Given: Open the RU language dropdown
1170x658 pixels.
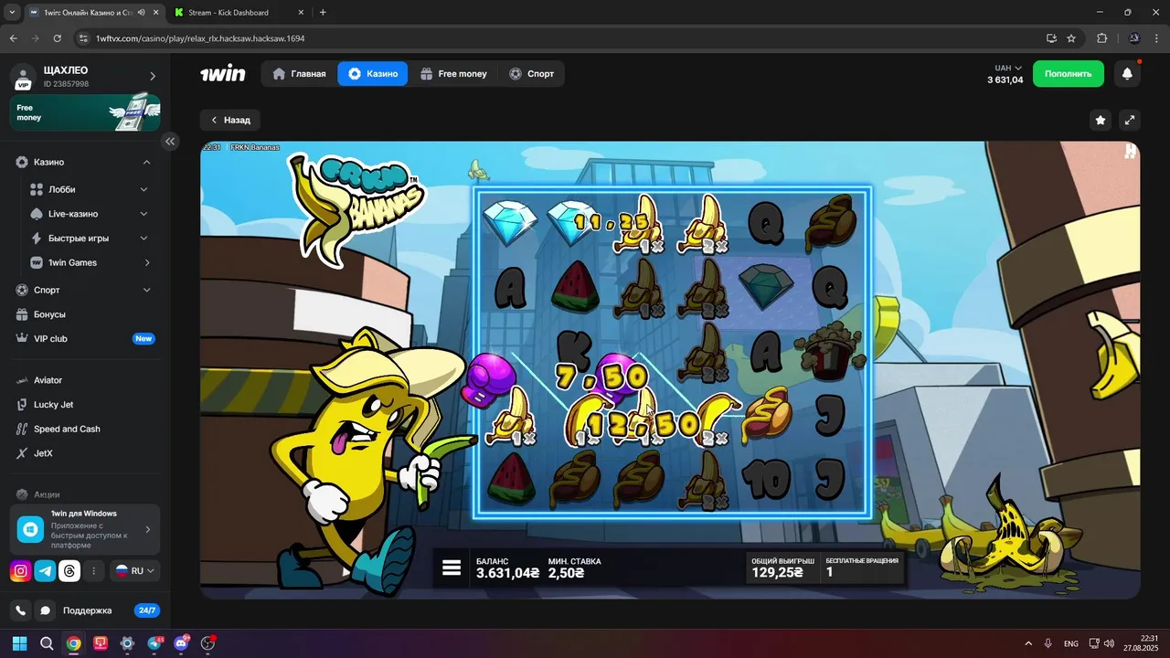Looking at the screenshot, I should click(135, 571).
